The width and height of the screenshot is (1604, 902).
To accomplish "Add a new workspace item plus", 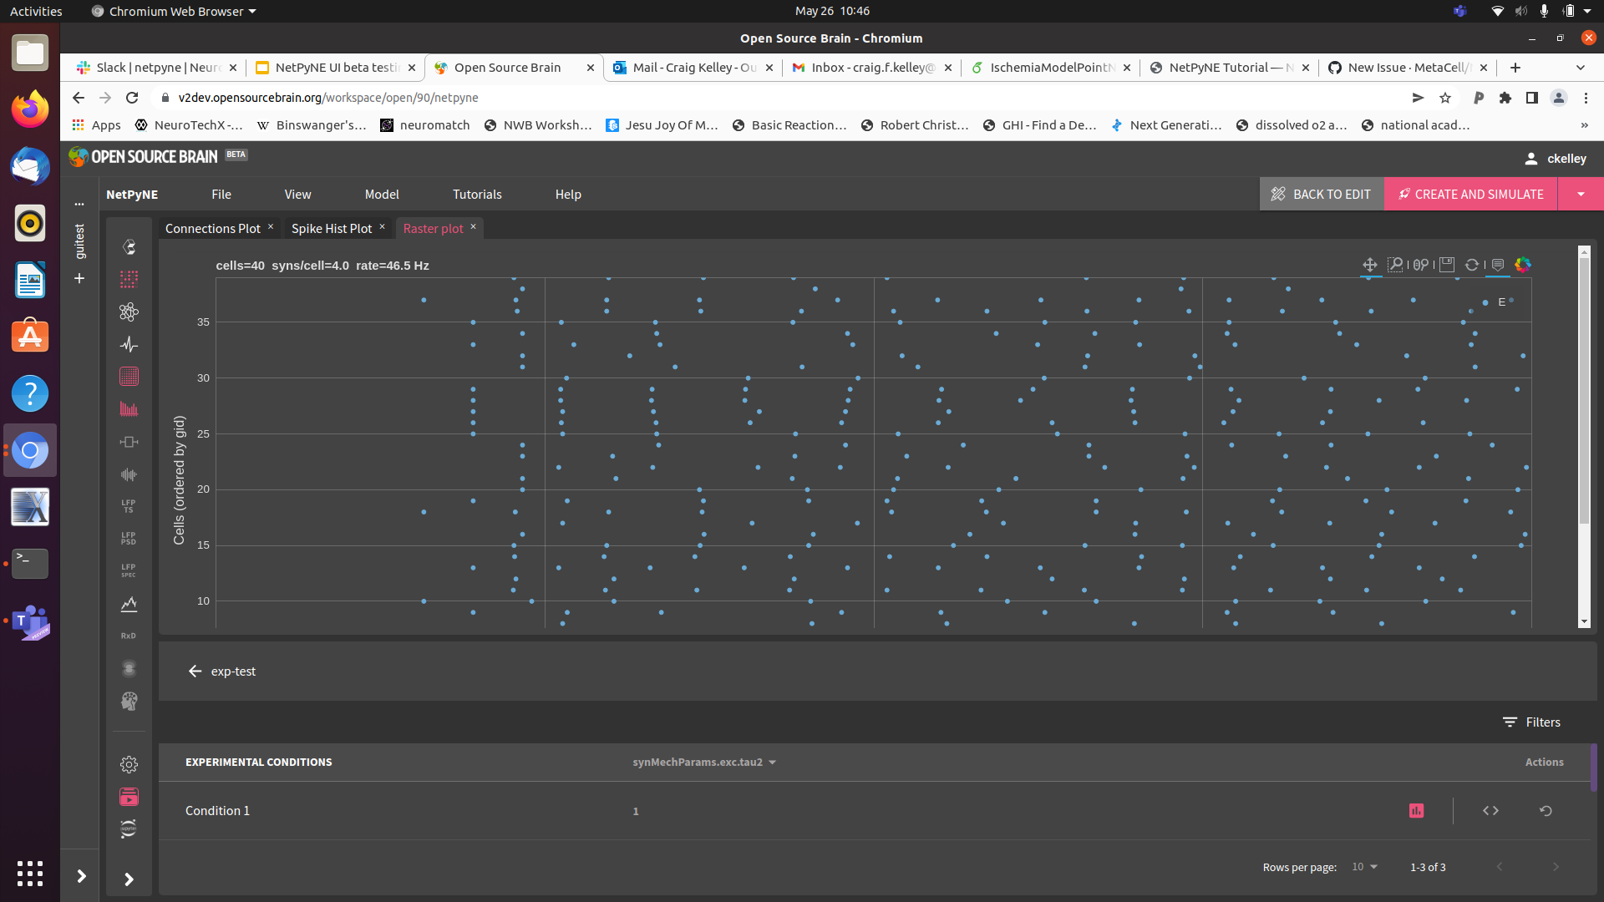I will (79, 278).
